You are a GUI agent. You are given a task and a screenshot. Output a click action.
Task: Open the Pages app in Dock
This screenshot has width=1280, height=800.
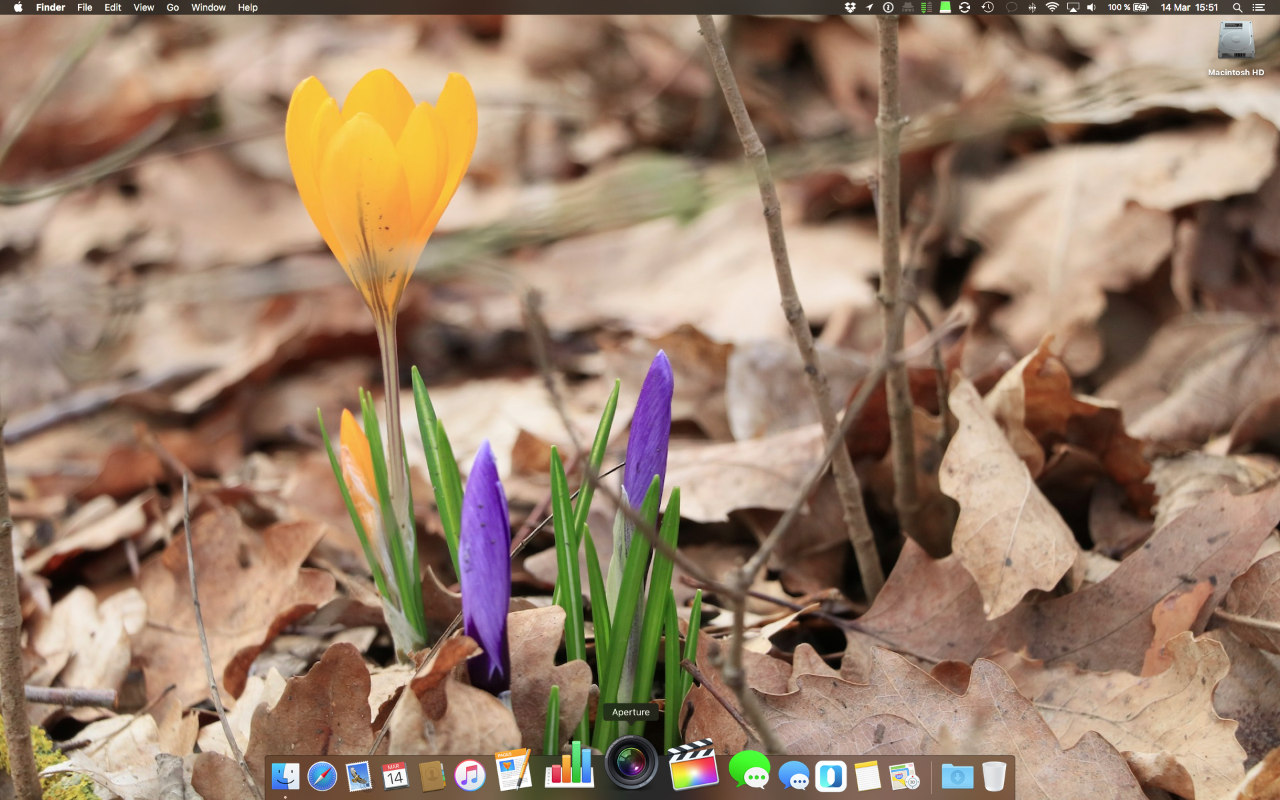513,771
